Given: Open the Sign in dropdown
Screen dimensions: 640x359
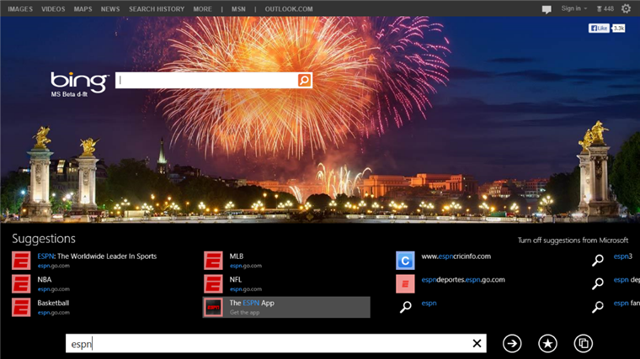Looking at the screenshot, I should [x=573, y=8].
